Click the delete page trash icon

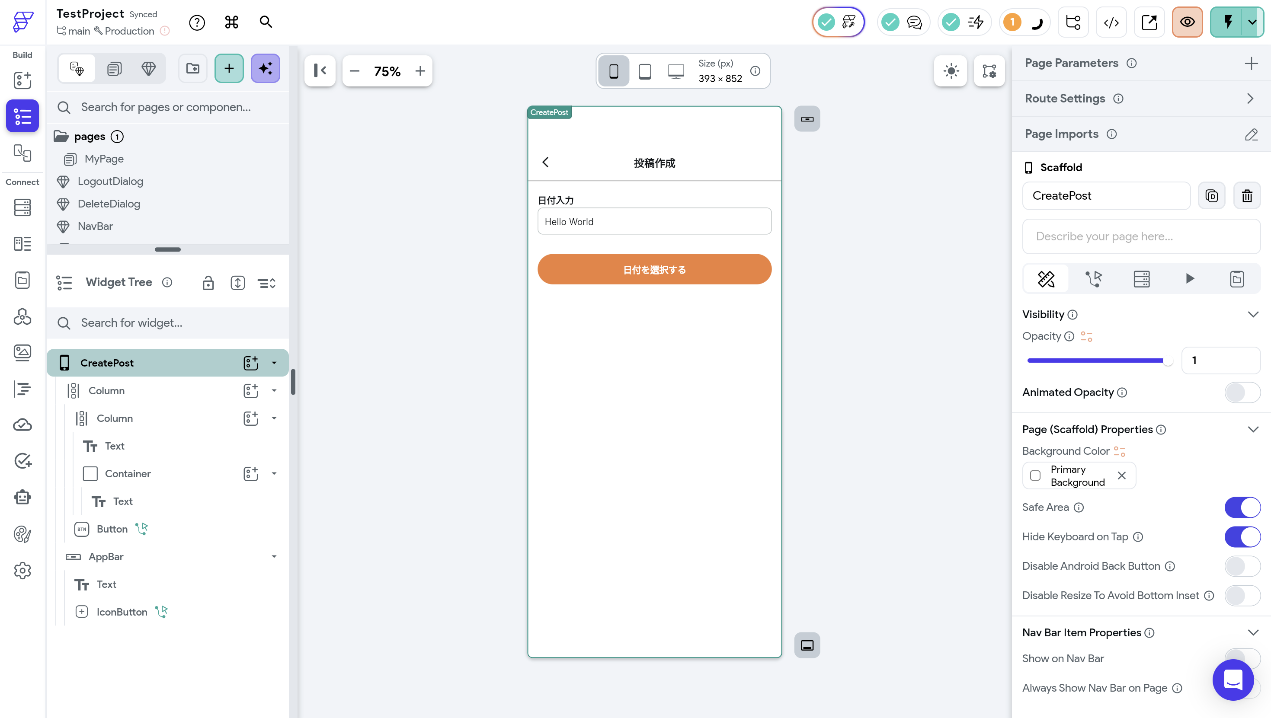click(x=1247, y=196)
